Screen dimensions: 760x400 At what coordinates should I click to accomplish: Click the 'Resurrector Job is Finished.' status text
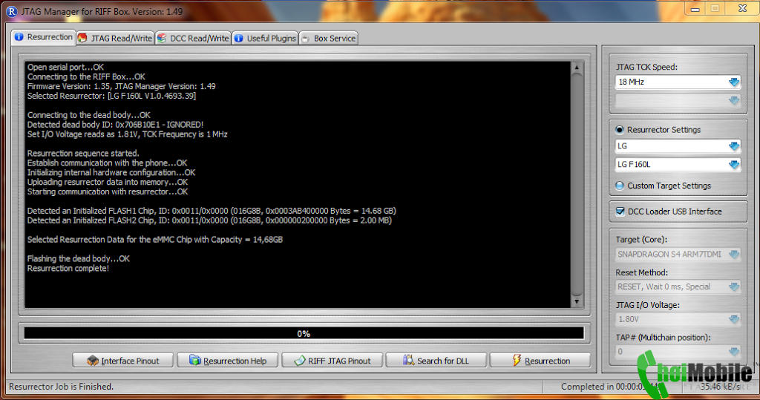[x=61, y=387]
